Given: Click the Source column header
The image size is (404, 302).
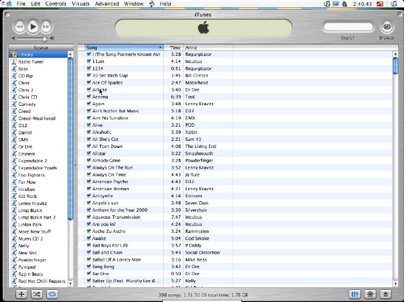Looking at the screenshot, I should (41, 48).
